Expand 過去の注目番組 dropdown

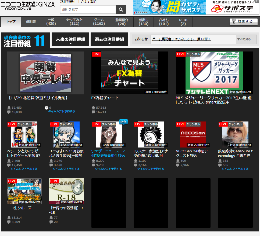point(109,39)
